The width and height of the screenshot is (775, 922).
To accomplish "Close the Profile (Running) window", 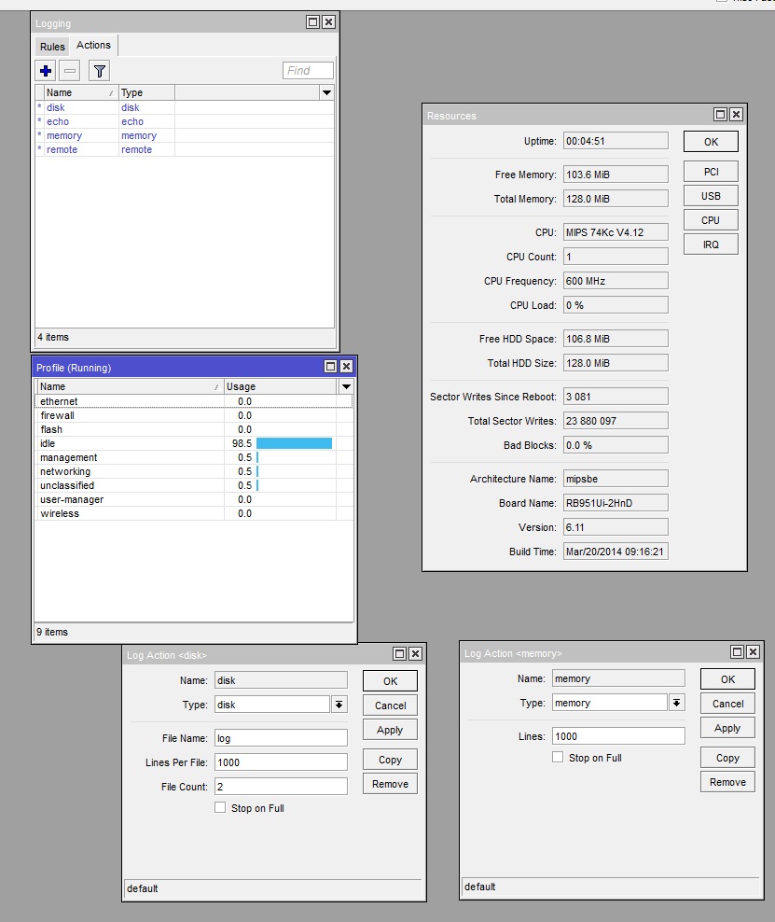I will click(346, 367).
